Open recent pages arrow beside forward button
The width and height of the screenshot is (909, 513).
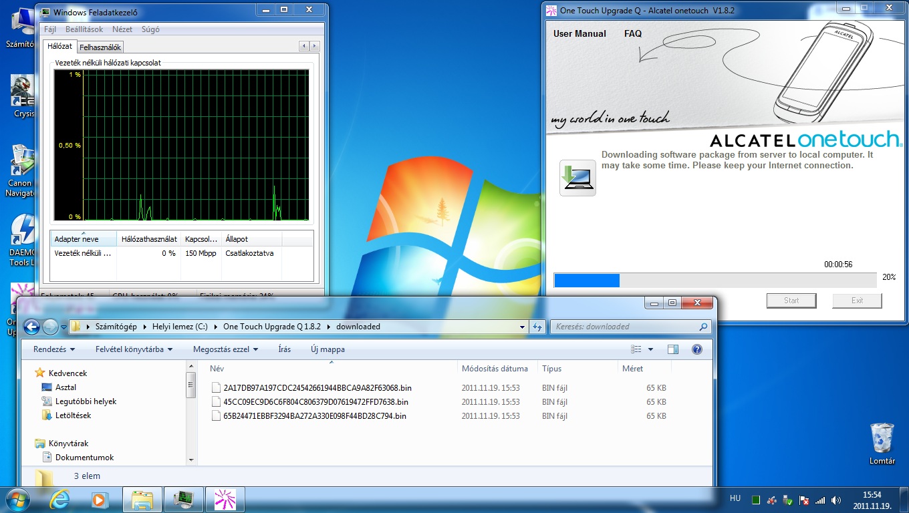pyautogui.click(x=63, y=327)
